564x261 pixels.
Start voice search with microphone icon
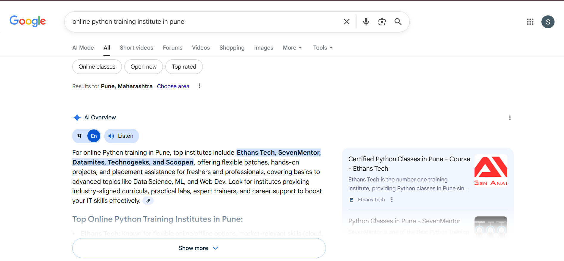click(366, 22)
